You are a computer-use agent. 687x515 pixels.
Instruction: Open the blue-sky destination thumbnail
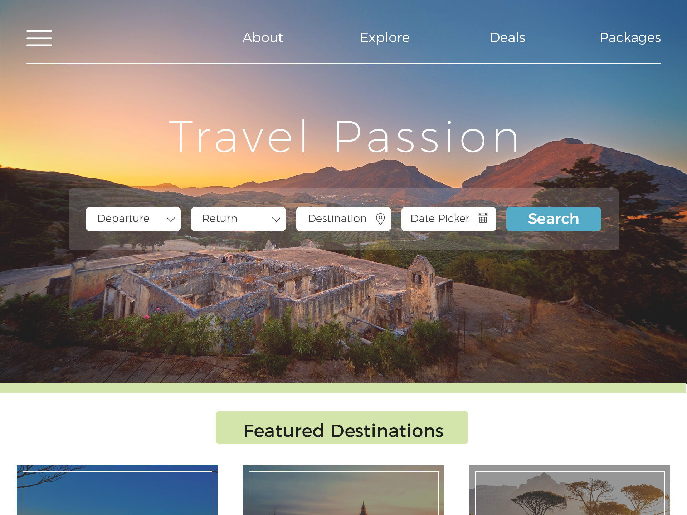117,490
